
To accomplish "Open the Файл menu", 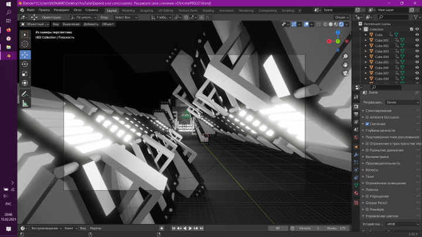I will coord(30,10).
